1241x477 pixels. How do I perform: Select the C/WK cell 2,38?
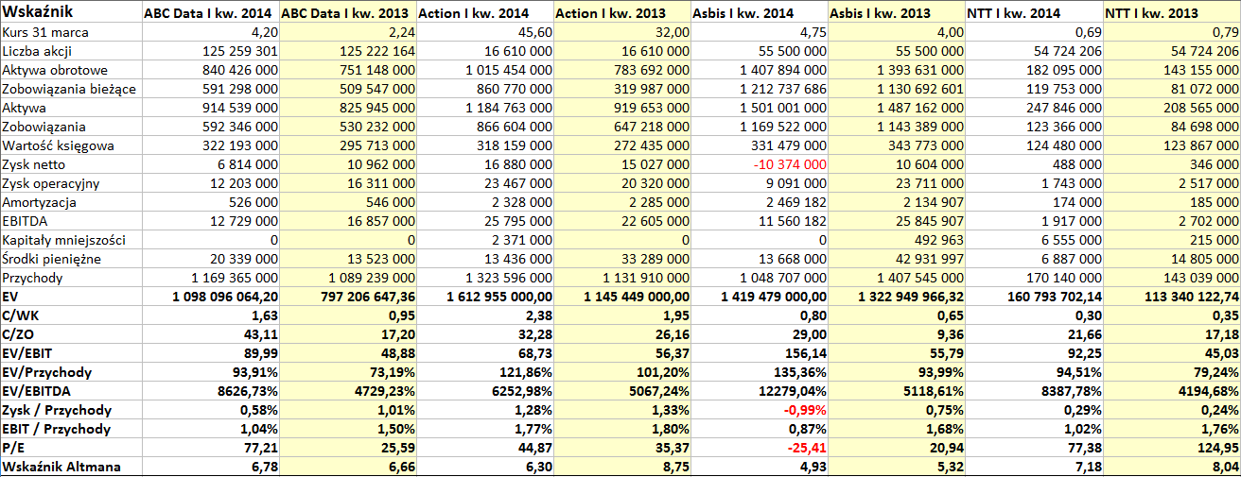484,315
